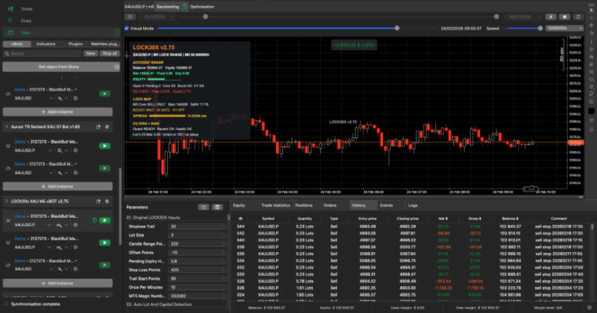Stop the backtest with the stop button
The width and height of the screenshot is (597, 313).
pyautogui.click(x=565, y=16)
